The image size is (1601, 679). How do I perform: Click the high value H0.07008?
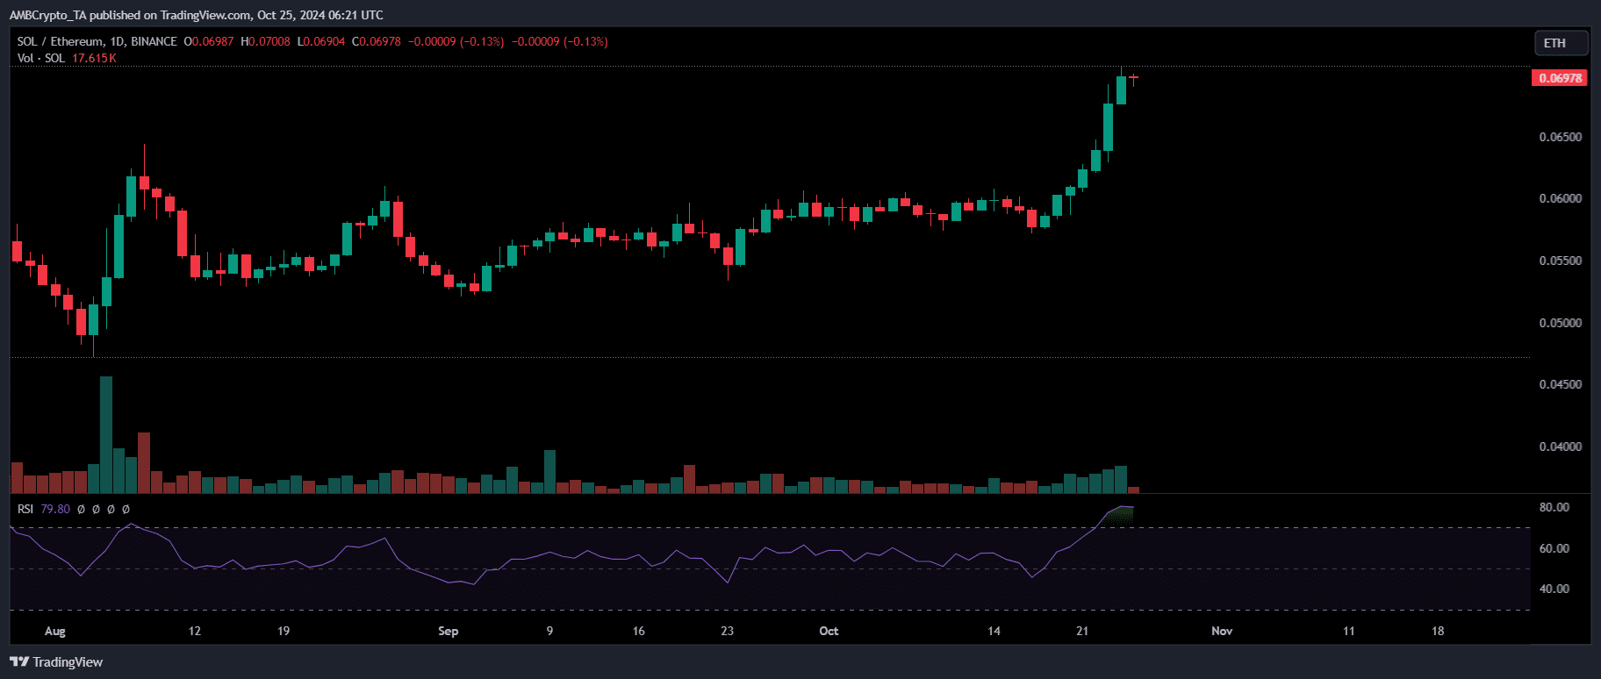(265, 41)
